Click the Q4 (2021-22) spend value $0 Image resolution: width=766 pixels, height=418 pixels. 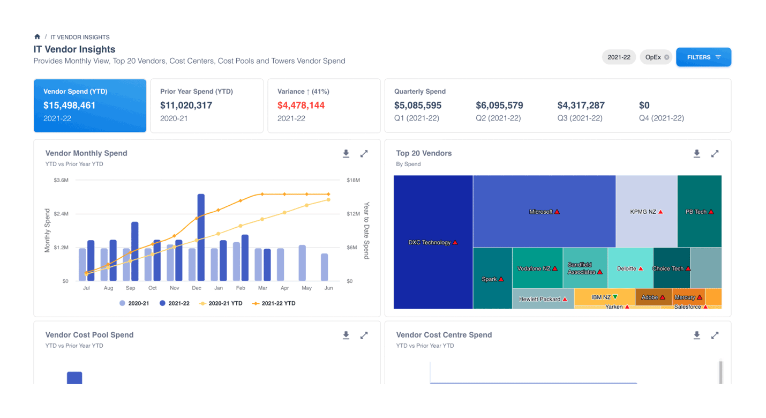[644, 106]
